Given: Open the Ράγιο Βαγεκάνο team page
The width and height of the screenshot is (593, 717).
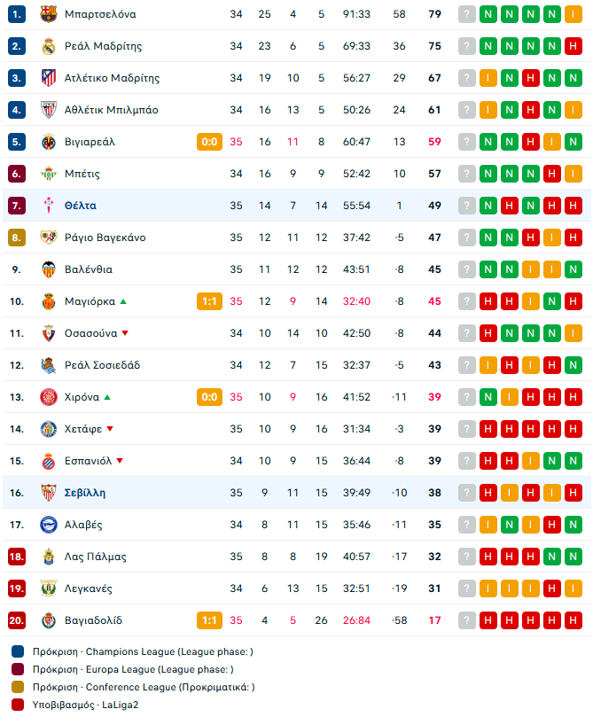Looking at the screenshot, I should click(105, 238).
